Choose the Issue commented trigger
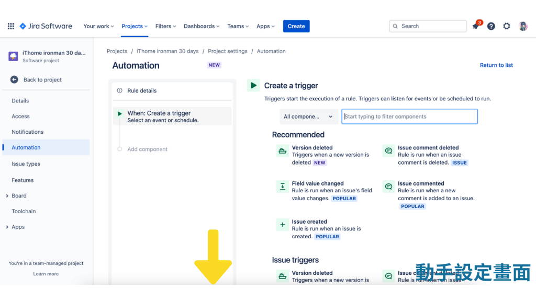The height and width of the screenshot is (301, 536). pyautogui.click(x=429, y=194)
